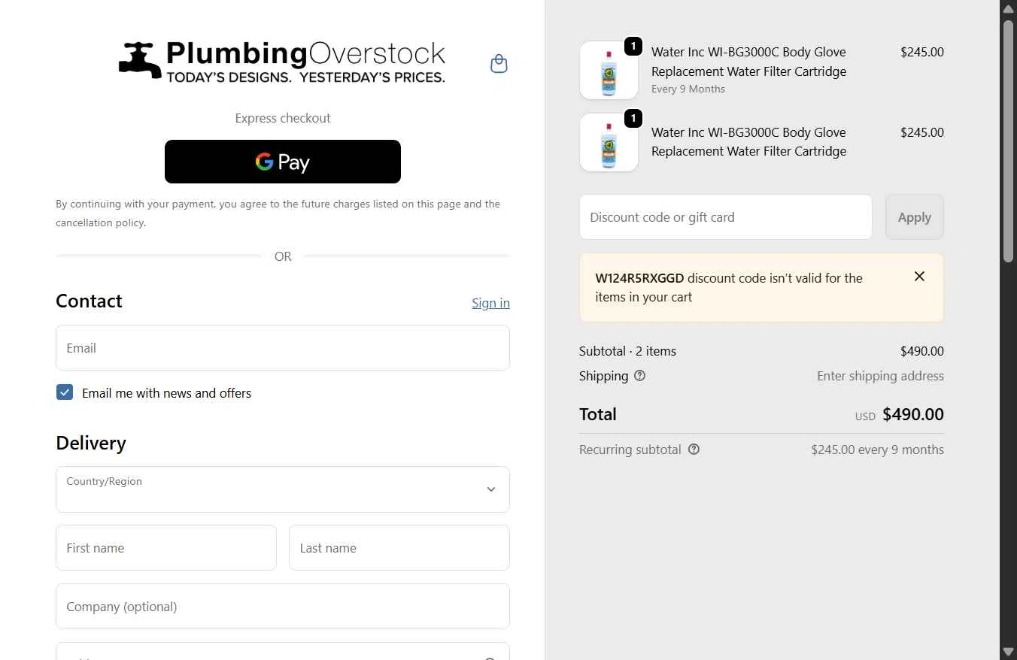This screenshot has height=660, width=1017.
Task: Click the Last name field
Action: [399, 548]
